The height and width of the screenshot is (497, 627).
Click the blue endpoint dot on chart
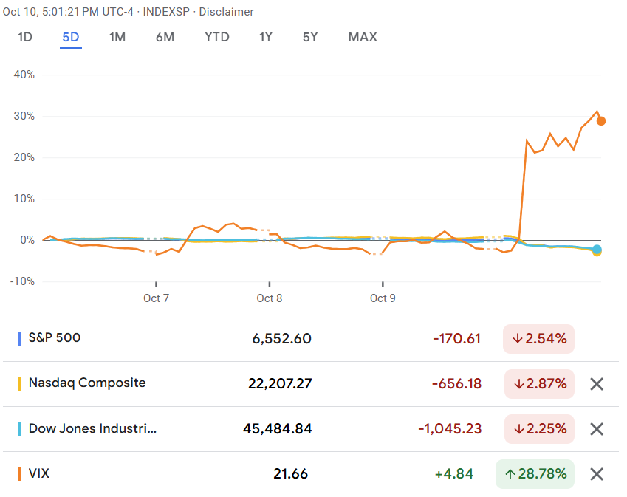point(597,250)
